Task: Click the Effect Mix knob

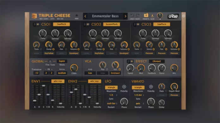Action: point(174,68)
